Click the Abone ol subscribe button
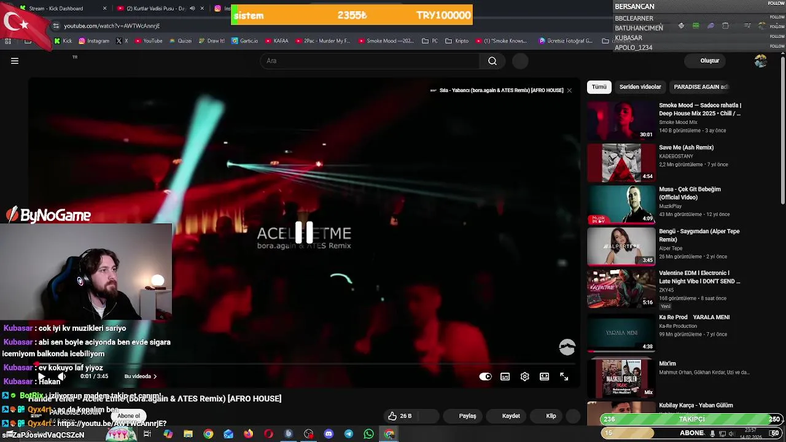786x442 pixels. pyautogui.click(x=129, y=416)
